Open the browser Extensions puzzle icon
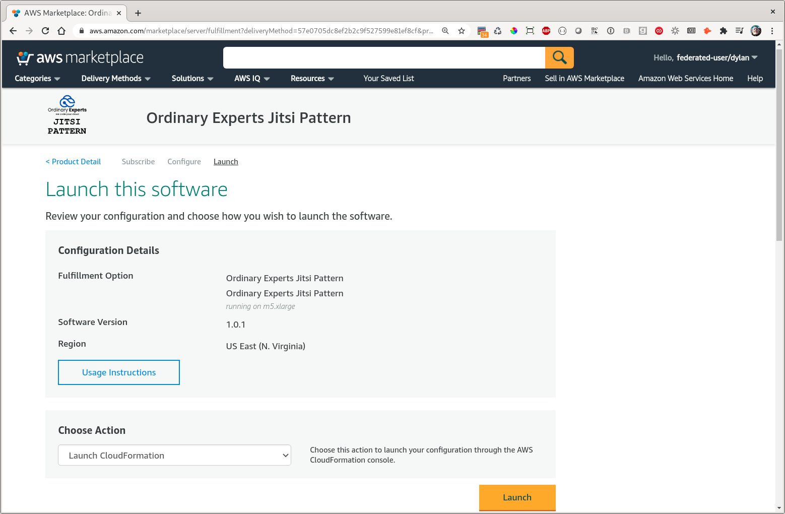Image resolution: width=785 pixels, height=514 pixels. tap(724, 31)
